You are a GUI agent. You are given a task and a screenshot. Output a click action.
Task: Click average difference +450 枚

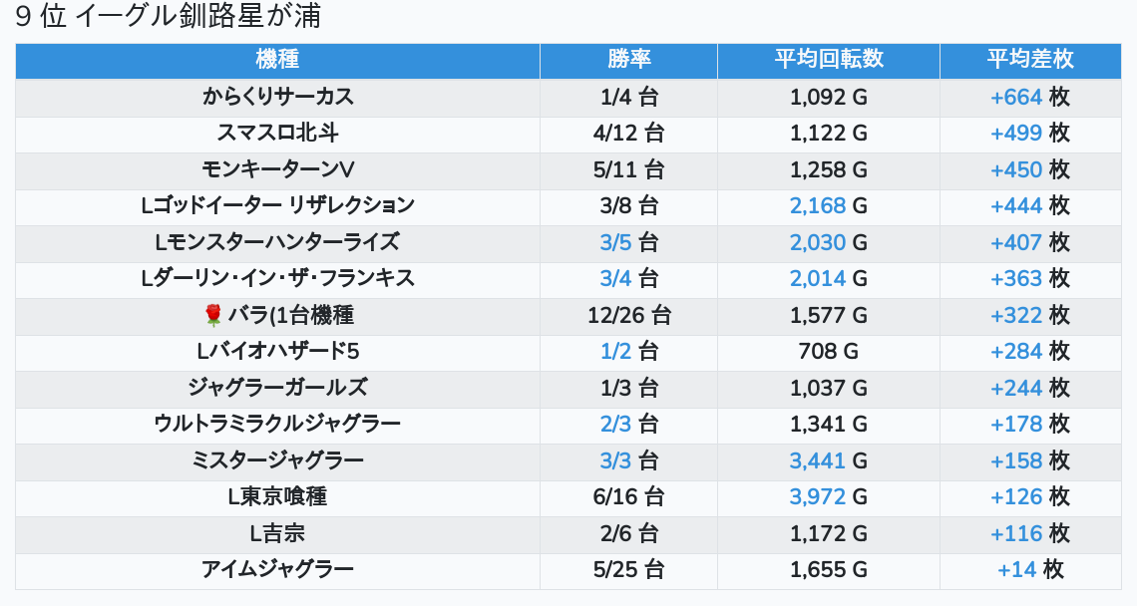click(1030, 169)
